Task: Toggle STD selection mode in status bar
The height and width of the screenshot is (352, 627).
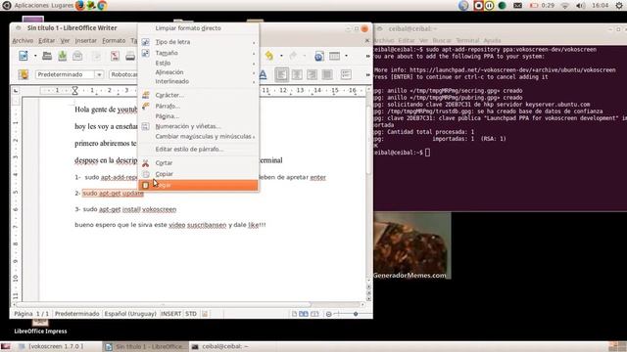Action: tap(191, 314)
